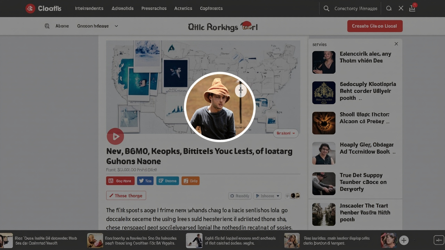Viewport: 445px width, 250px height.
Task: Click the red Boprare share button
Action: 120,181
